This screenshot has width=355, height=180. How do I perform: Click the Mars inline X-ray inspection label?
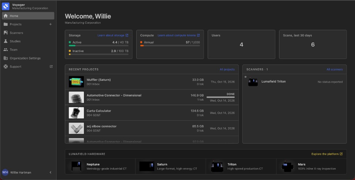[317, 169]
